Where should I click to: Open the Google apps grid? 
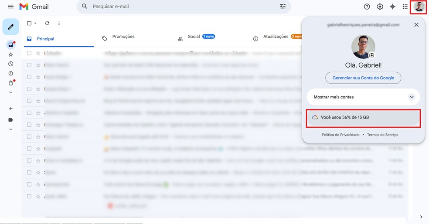pos(405,7)
